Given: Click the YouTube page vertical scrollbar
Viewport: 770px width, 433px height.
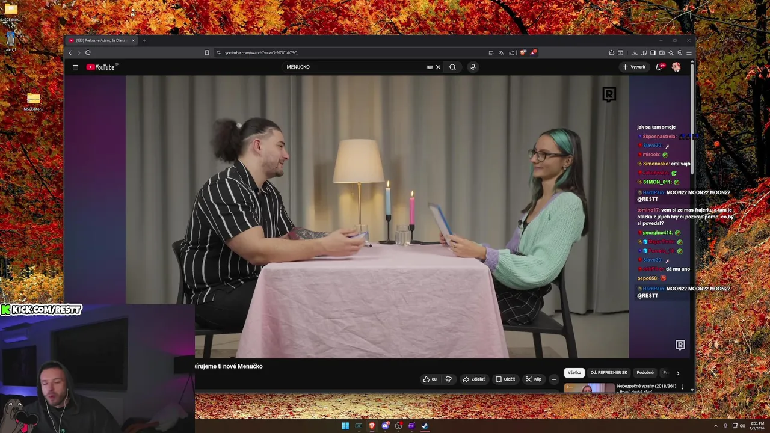Looking at the screenshot, I should (x=692, y=120).
